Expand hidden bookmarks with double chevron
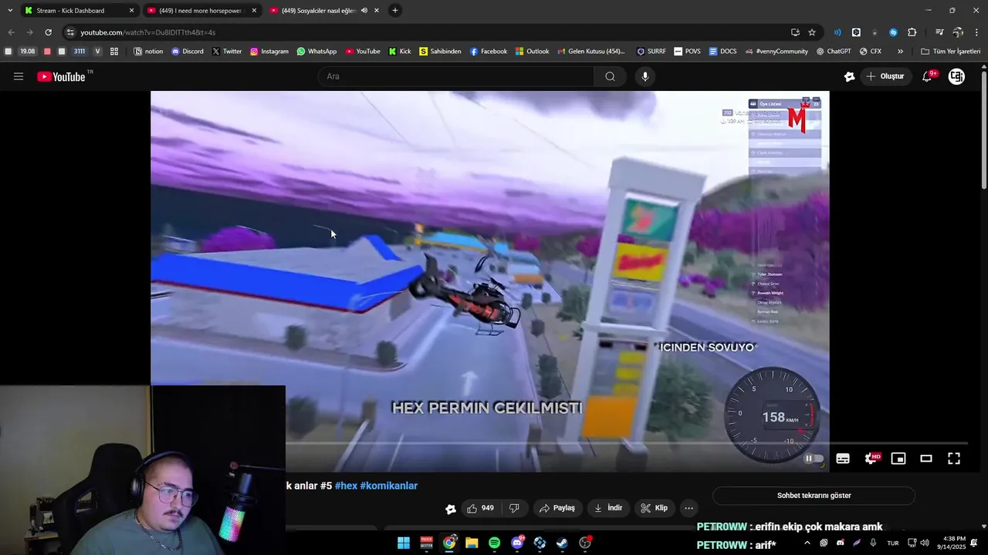 click(x=900, y=52)
